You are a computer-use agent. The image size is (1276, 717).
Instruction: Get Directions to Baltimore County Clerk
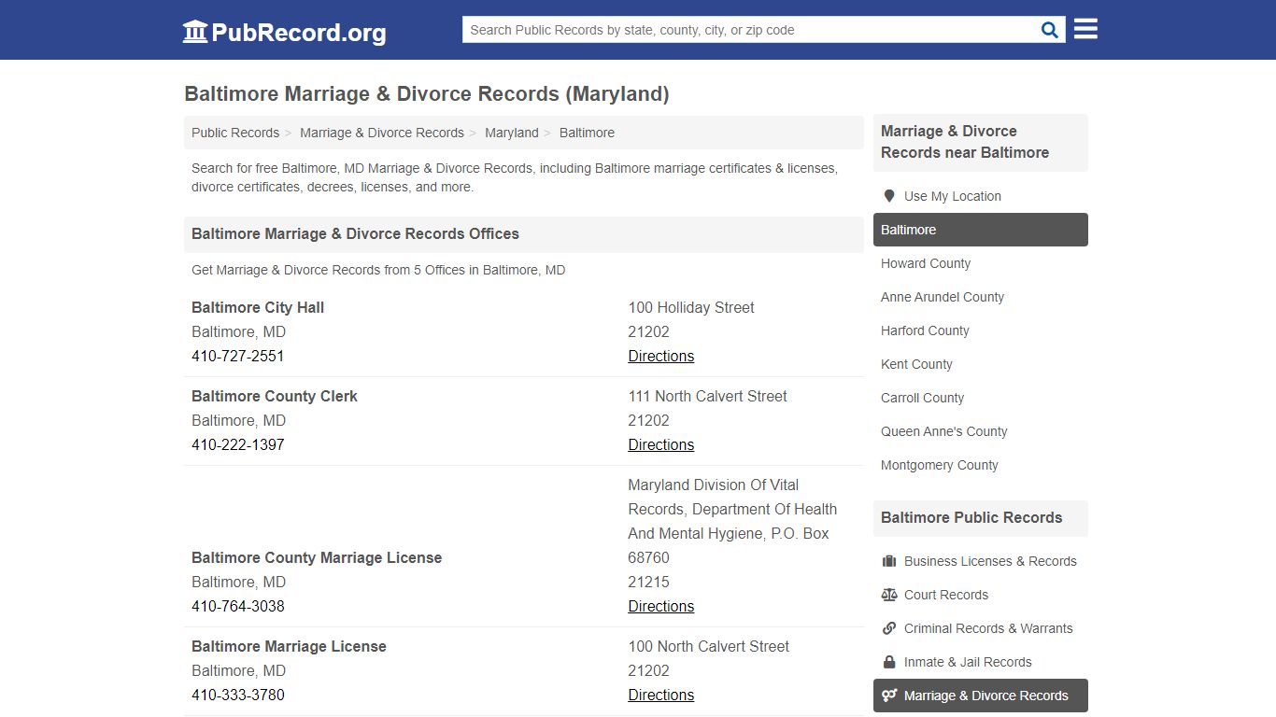click(661, 444)
